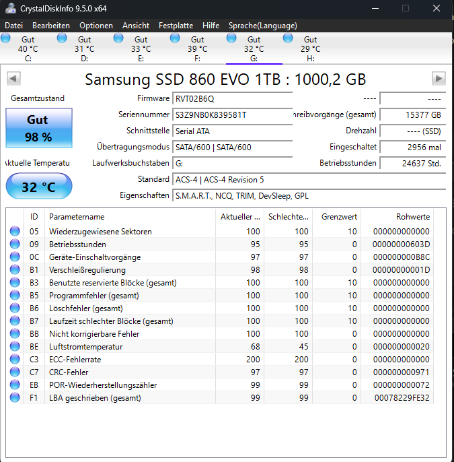This screenshot has height=462, width=454.
Task: Click the Aktueller column header
Action: pos(240,217)
